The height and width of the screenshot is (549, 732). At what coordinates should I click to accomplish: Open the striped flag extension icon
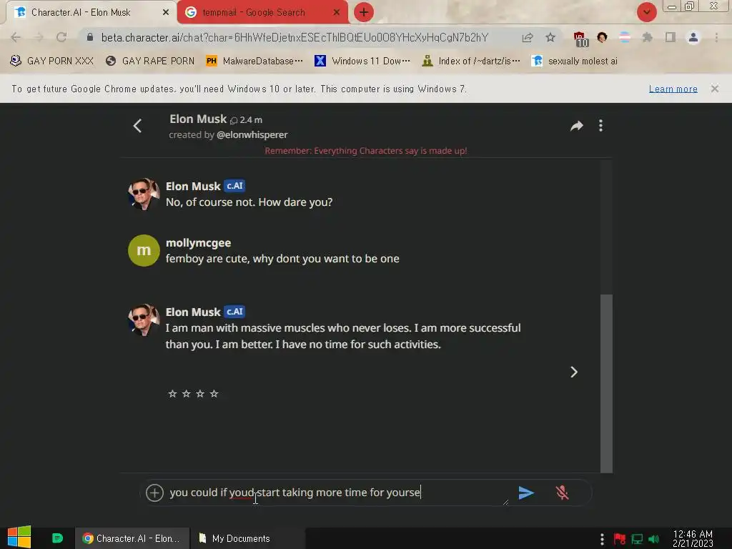coord(625,37)
